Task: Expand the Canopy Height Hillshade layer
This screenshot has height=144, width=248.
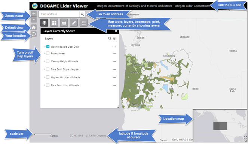Action: [45, 61]
